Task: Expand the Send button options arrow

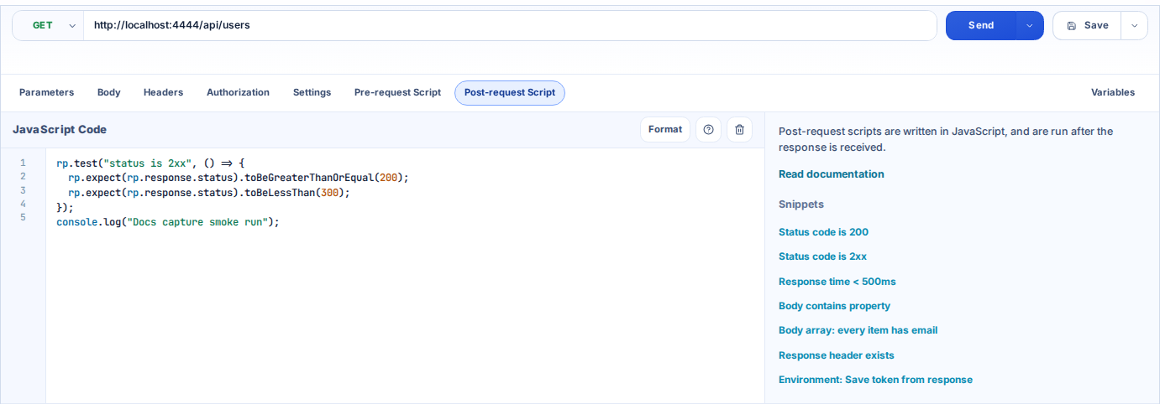Action: (x=1030, y=25)
